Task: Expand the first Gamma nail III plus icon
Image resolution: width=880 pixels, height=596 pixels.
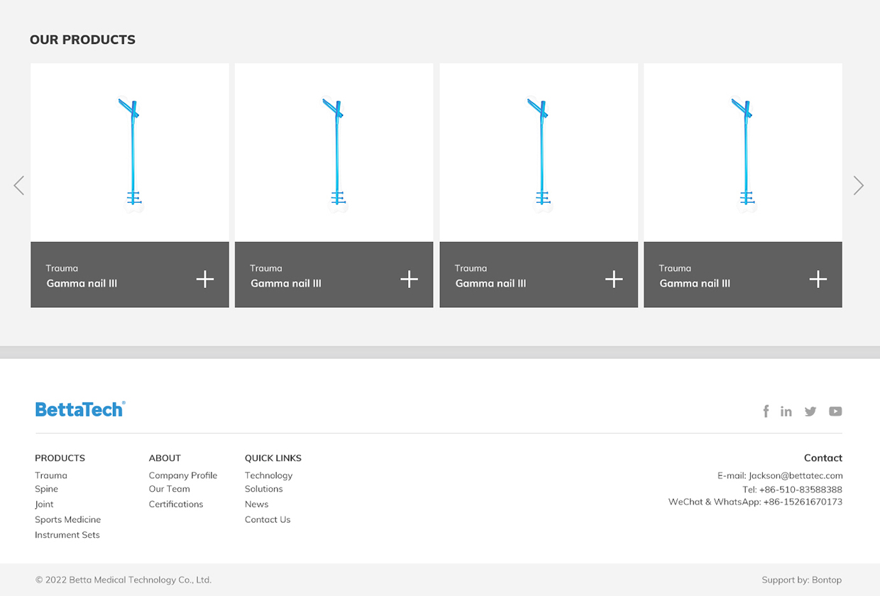Action: [x=205, y=280]
